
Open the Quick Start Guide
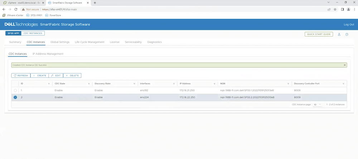[x=319, y=34]
